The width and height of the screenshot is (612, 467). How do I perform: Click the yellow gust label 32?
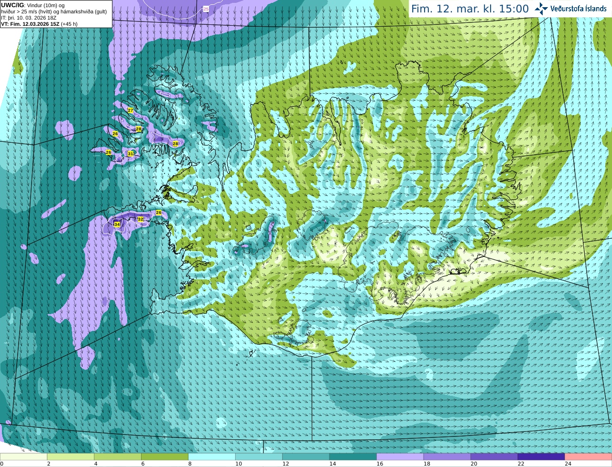140,219
